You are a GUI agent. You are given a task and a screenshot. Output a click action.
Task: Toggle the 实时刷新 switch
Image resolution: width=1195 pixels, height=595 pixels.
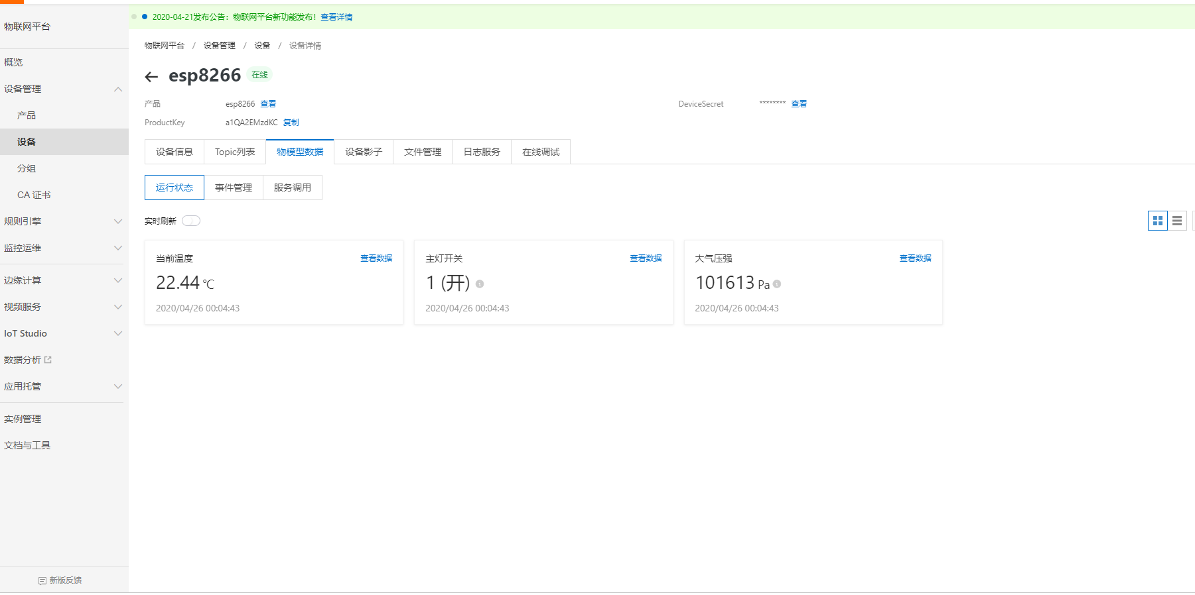coord(191,221)
